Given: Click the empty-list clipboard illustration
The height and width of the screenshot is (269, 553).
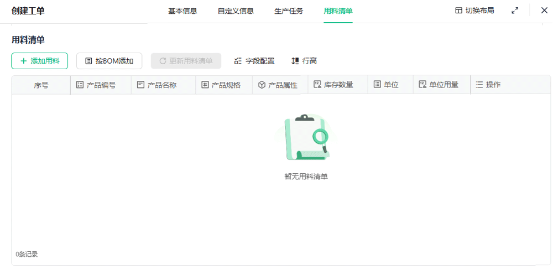Looking at the screenshot, I should click(305, 137).
